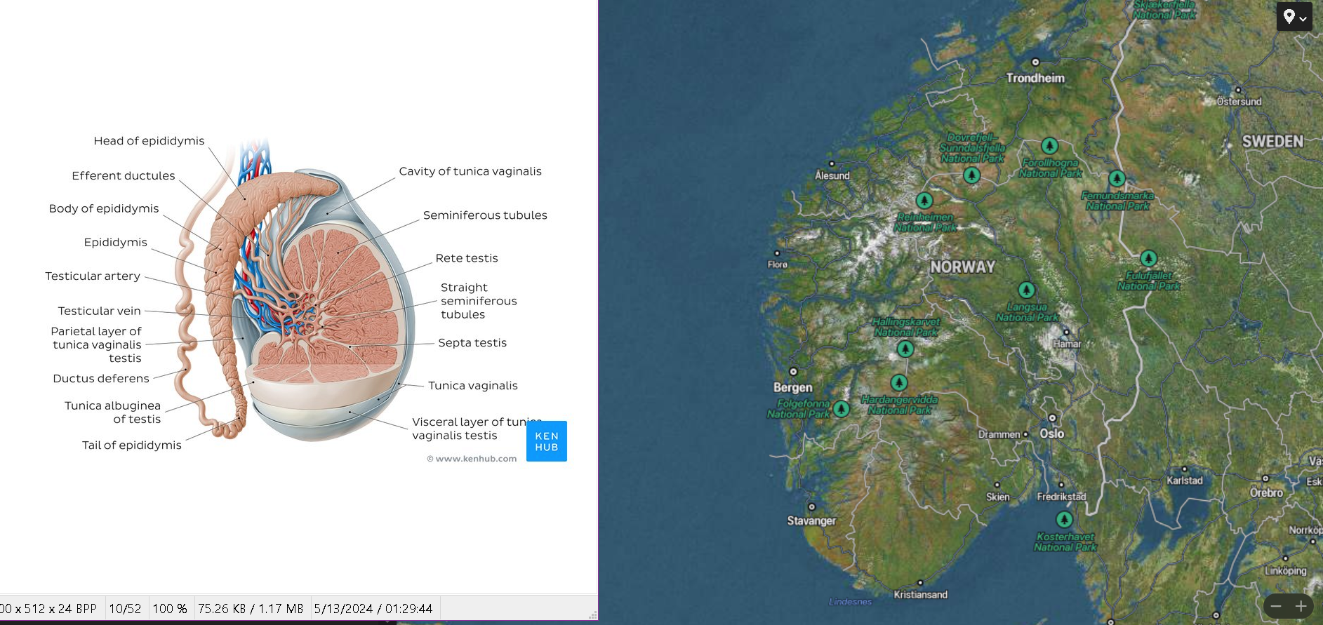Viewport: 1323px width, 625px height.
Task: Click the Drammen town label
Action: pos(999,435)
